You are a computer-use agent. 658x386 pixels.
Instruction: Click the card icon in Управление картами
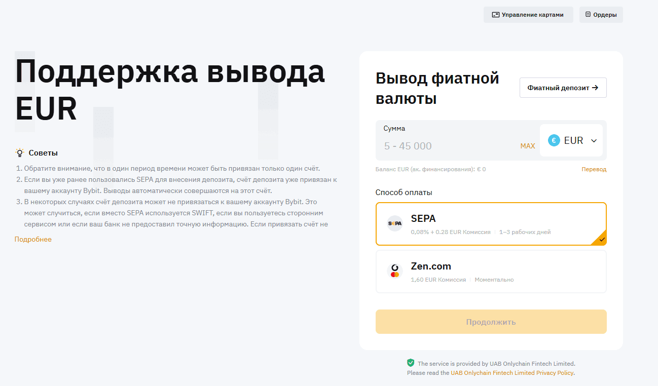[495, 15]
